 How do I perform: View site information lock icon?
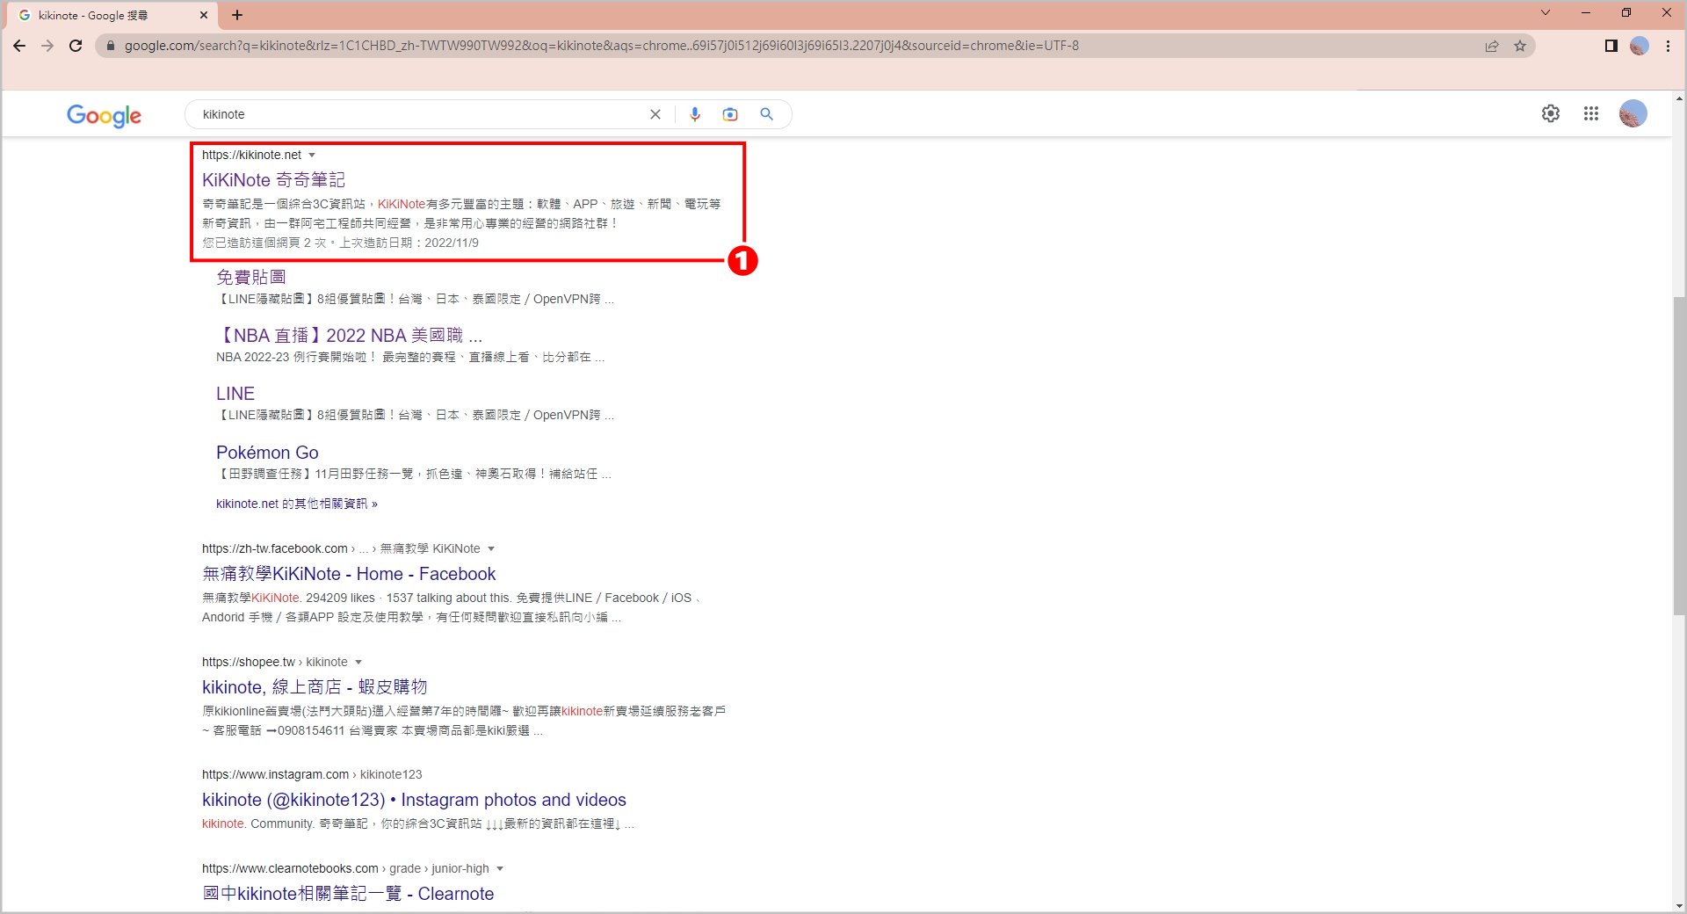point(111,46)
